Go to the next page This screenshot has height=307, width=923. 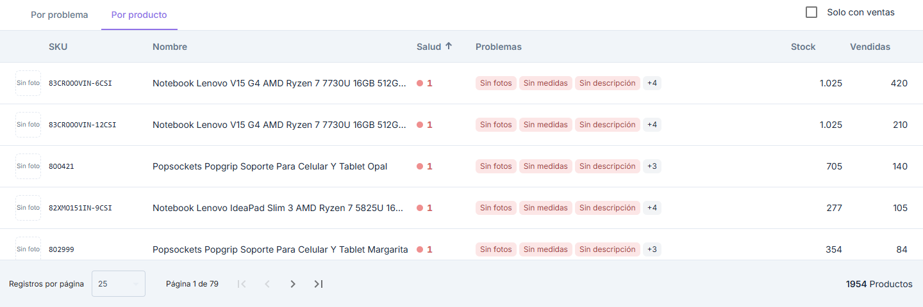point(293,284)
